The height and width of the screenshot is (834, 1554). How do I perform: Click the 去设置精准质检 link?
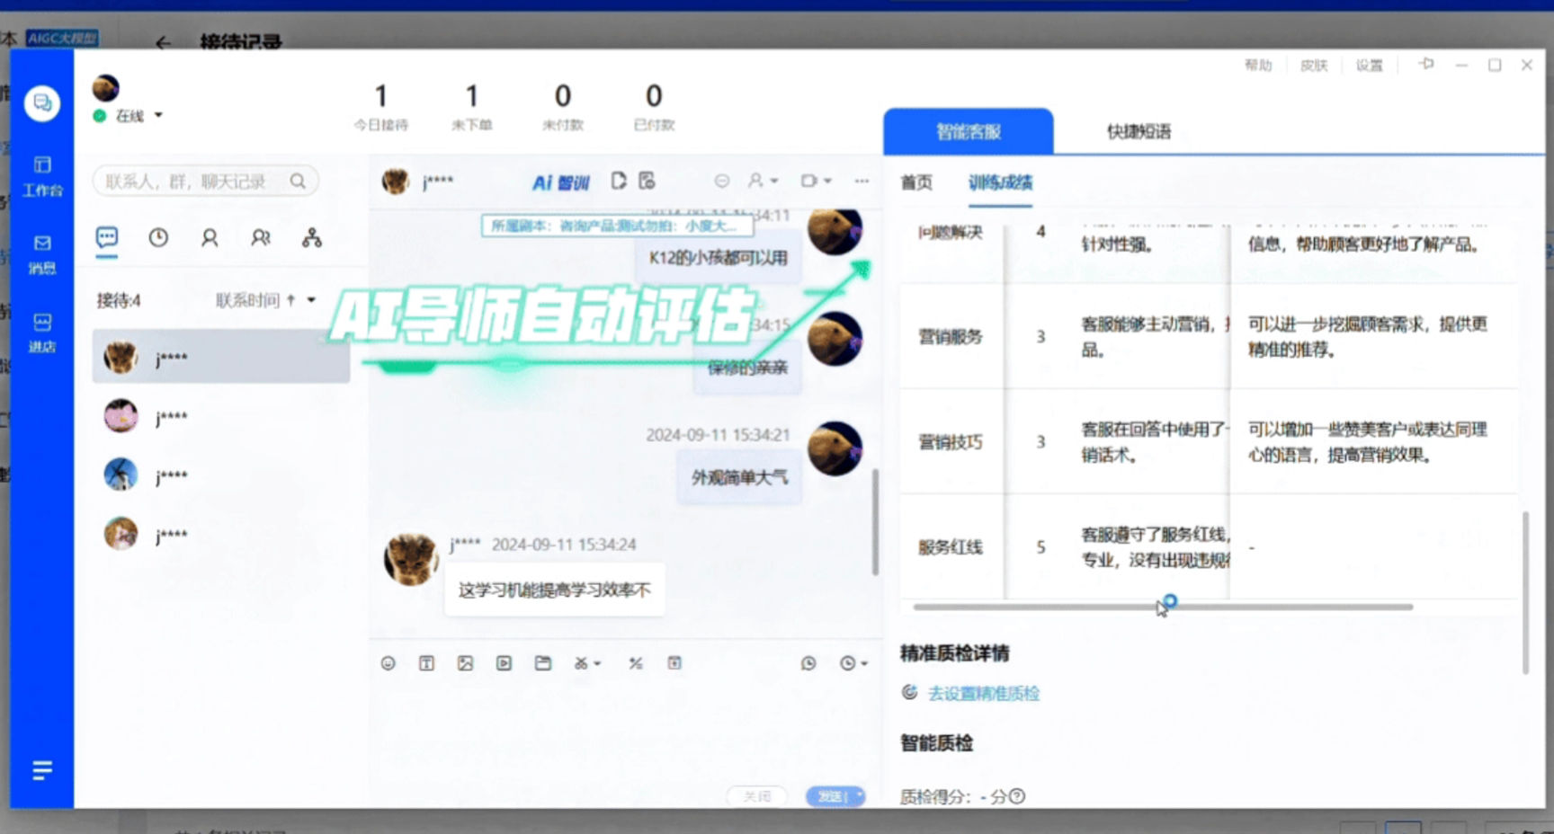click(x=983, y=693)
